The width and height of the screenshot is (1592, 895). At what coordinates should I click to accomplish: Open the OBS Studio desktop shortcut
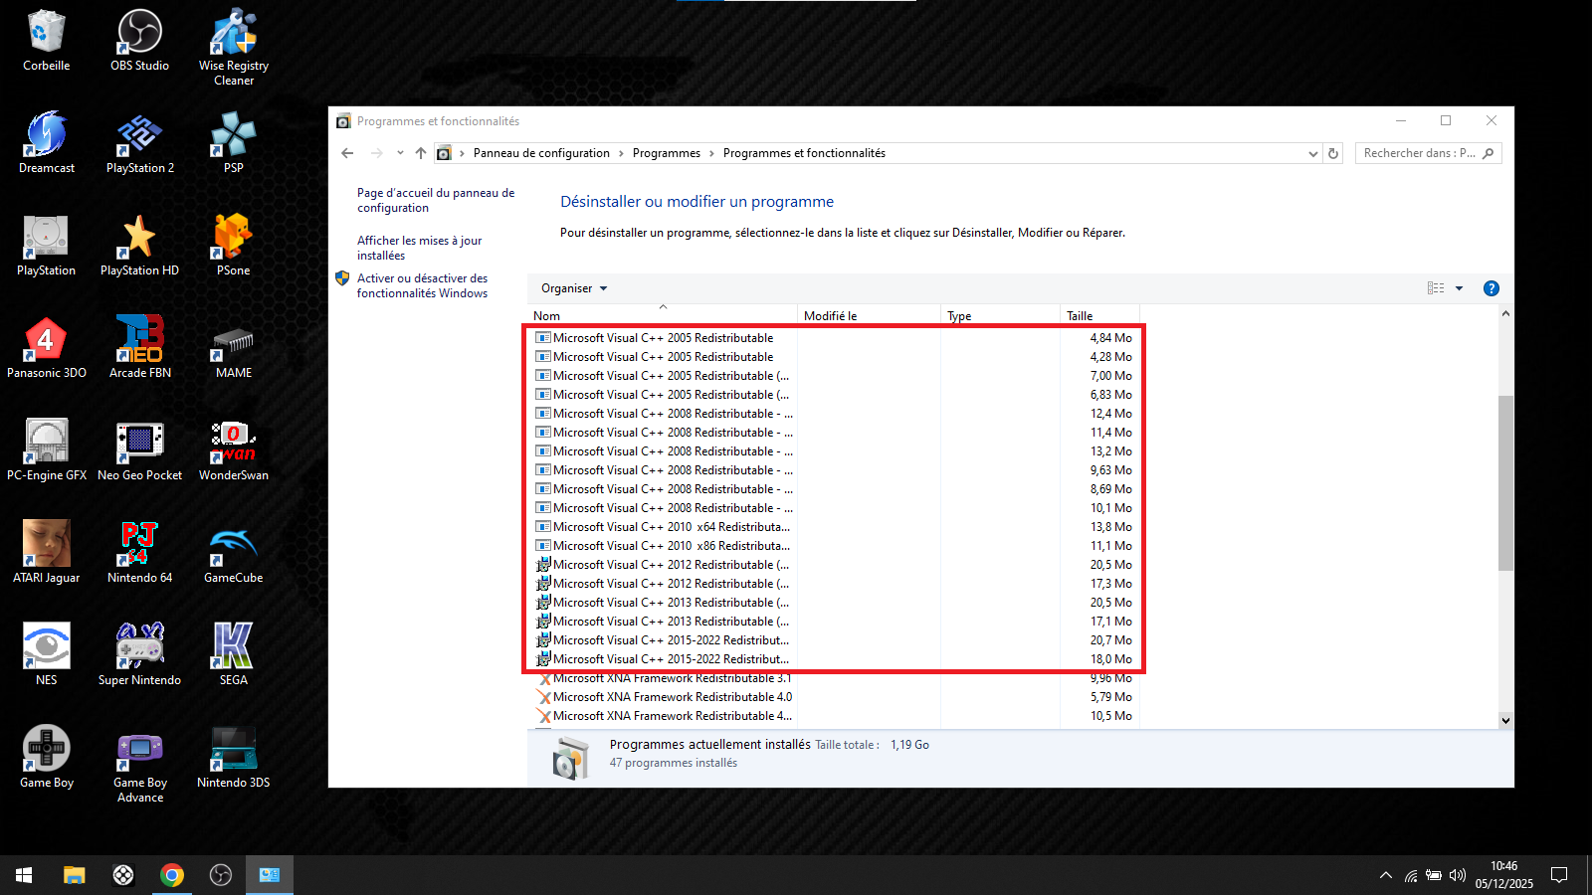(x=139, y=40)
